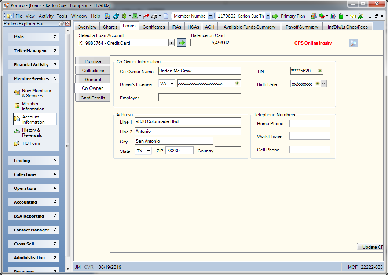Click green go arrow beside loan account dropdown

click(182, 43)
